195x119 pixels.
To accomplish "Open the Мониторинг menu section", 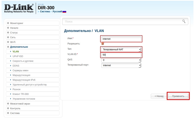I will 17,23.
